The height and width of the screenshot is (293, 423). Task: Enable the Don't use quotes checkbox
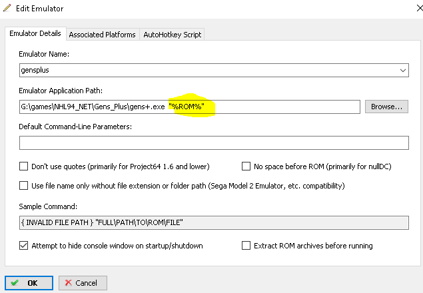tap(24, 166)
